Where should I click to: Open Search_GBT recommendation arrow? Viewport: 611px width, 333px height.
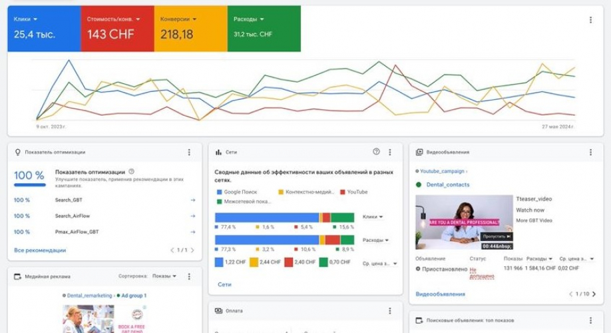tap(192, 200)
